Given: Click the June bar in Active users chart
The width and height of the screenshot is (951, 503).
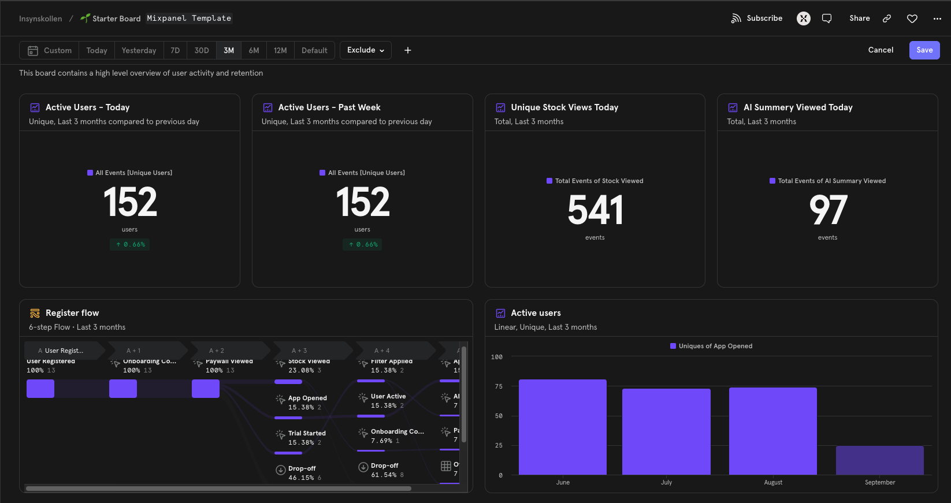Looking at the screenshot, I should click(563, 427).
